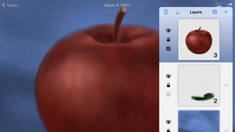Select layer 2 green shadow thumbnail
The height and width of the screenshot is (132, 235).
(x=199, y=85)
